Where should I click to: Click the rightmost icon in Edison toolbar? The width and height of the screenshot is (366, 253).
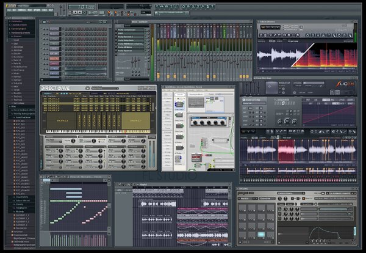pyautogui.click(x=350, y=35)
